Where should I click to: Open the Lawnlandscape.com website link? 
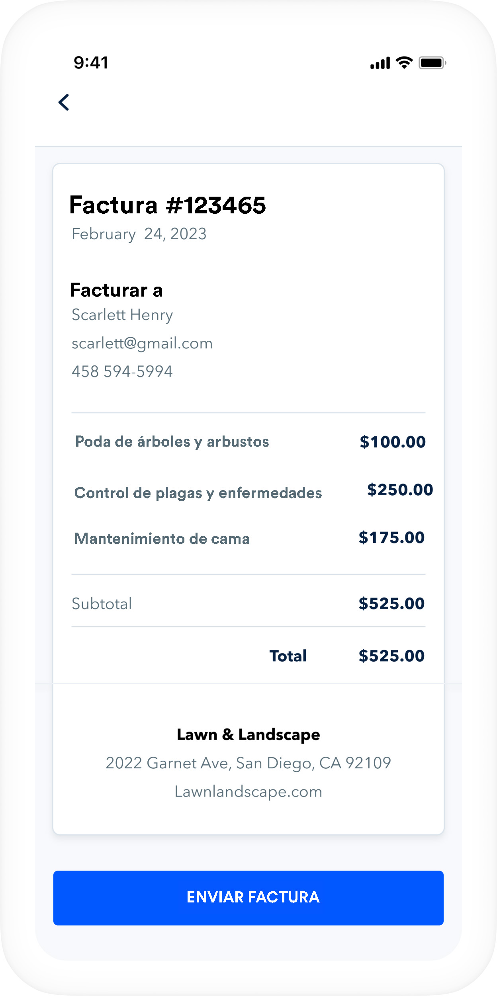248,791
